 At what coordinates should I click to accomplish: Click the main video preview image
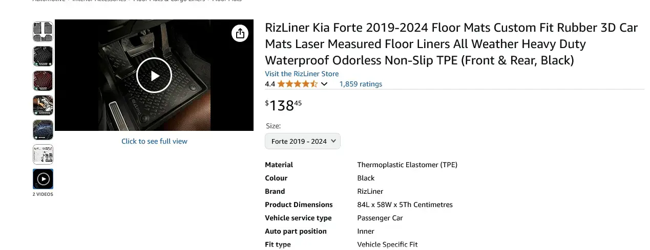point(195,102)
